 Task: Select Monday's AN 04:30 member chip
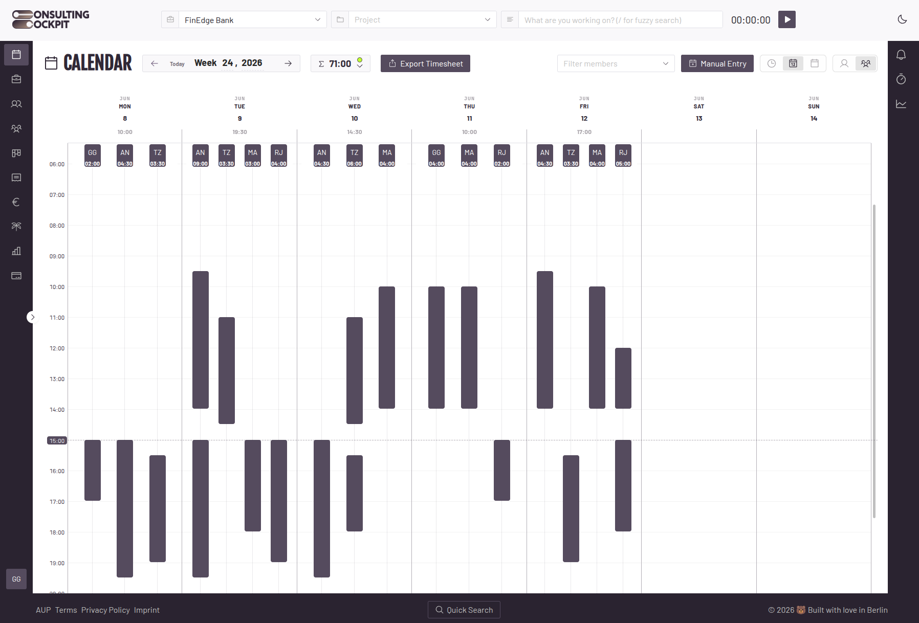pyautogui.click(x=125, y=155)
